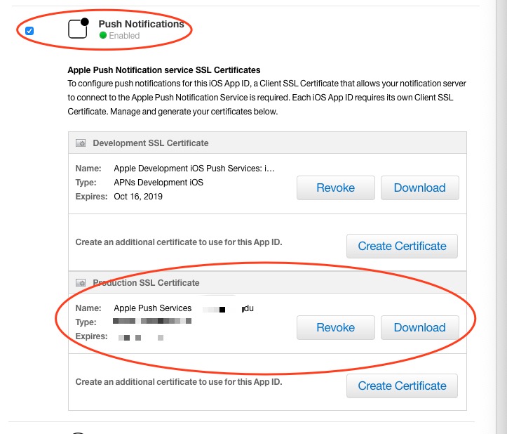
Task: Click the 'Apple Push Services' production name
Action: pos(153,308)
